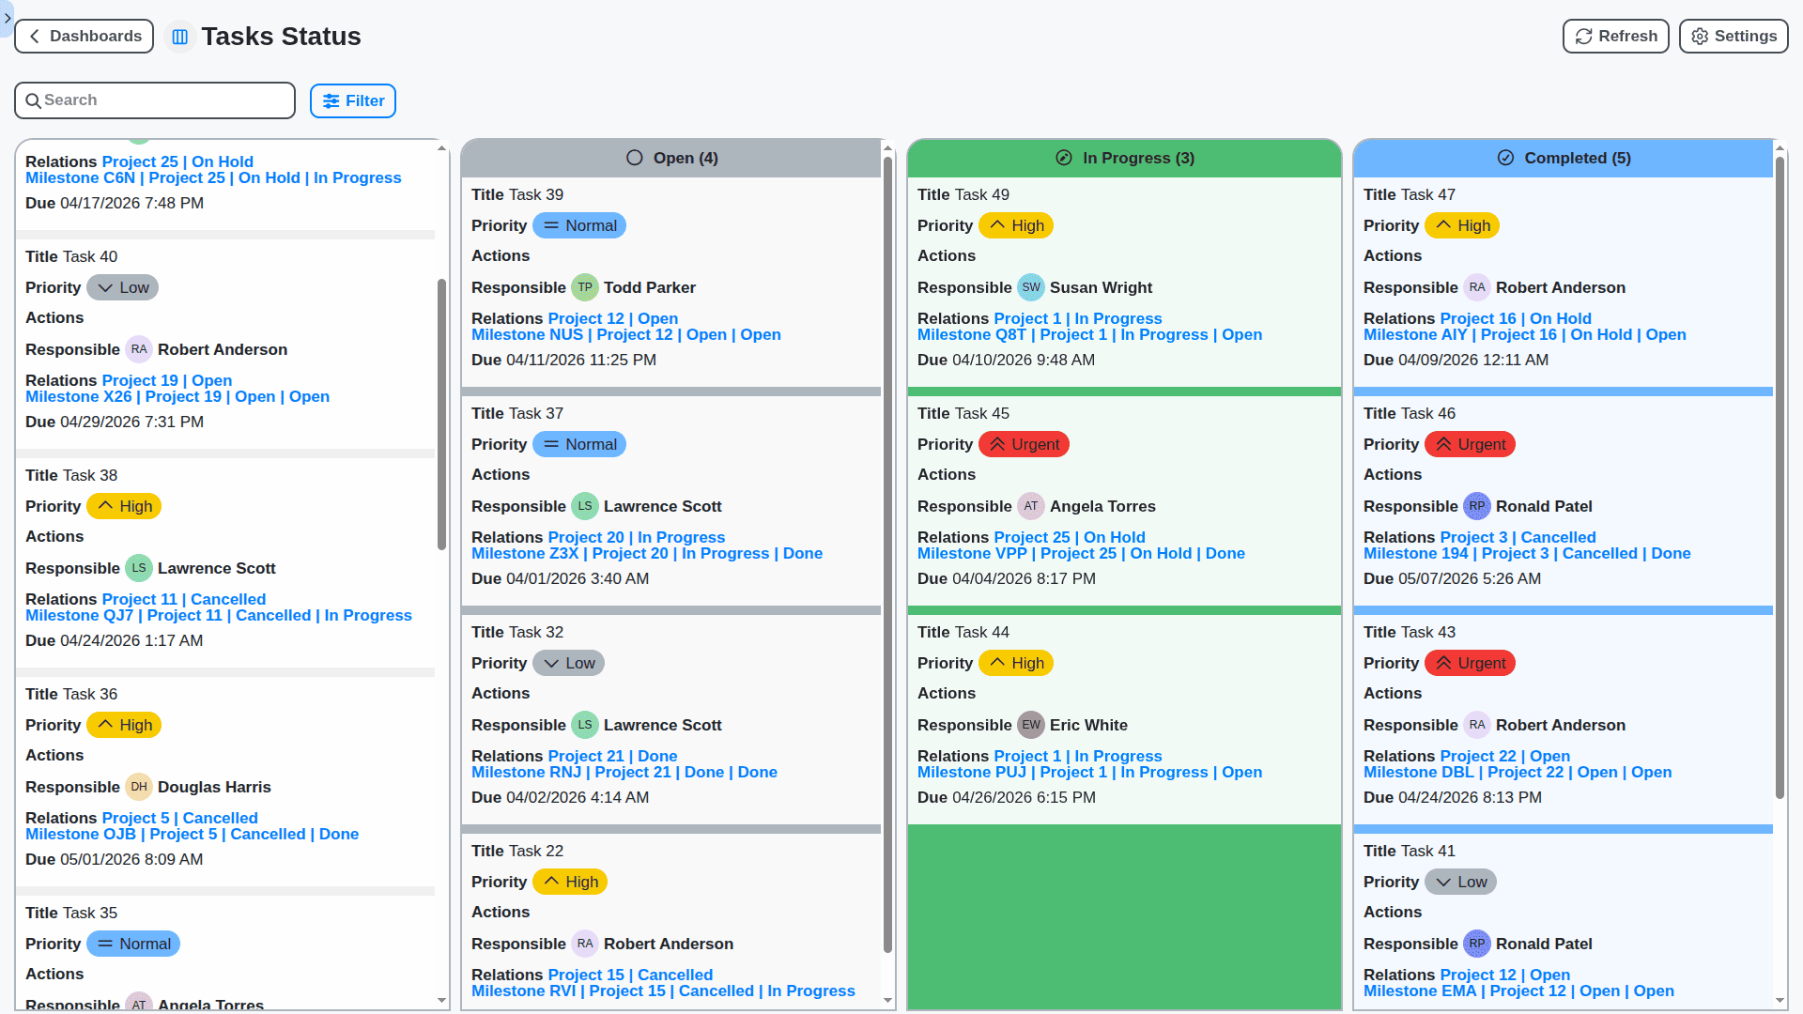Click Susan Wright's SW avatar on Task 49

coord(1031,287)
